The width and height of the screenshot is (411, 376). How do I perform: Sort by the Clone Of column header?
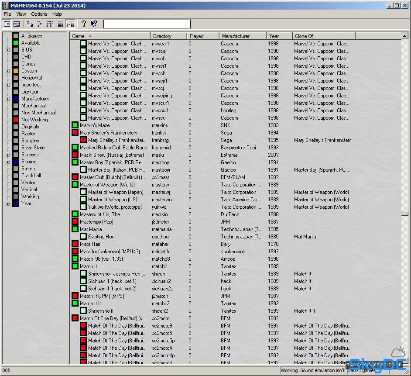[x=324, y=36]
